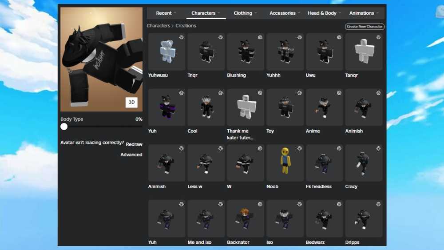Click the Crazy character name
Viewport: 444px width, 250px height.
click(351, 187)
